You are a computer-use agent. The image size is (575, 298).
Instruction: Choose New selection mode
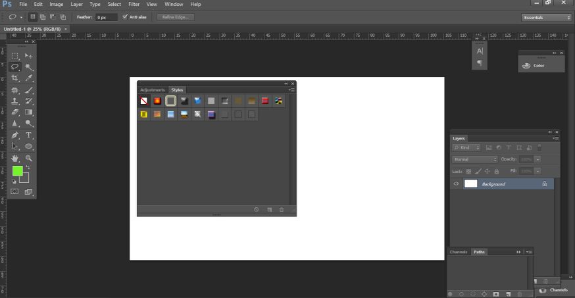33,17
